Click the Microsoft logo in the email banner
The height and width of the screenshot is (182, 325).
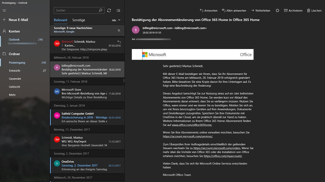click(x=154, y=54)
